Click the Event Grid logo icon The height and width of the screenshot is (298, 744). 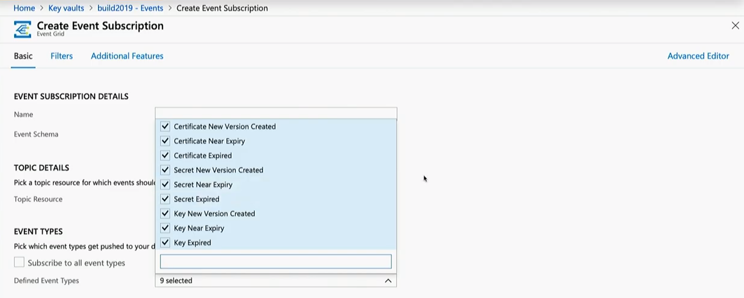point(22,29)
